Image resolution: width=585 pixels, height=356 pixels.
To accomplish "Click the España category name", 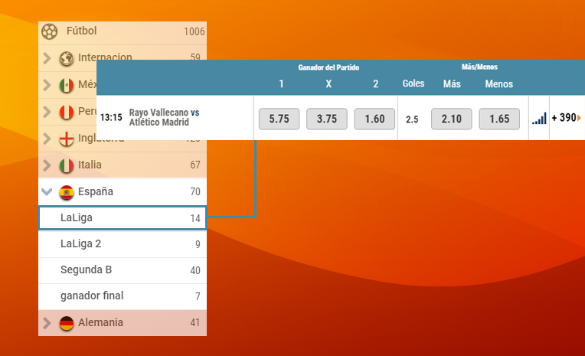I will 96,192.
